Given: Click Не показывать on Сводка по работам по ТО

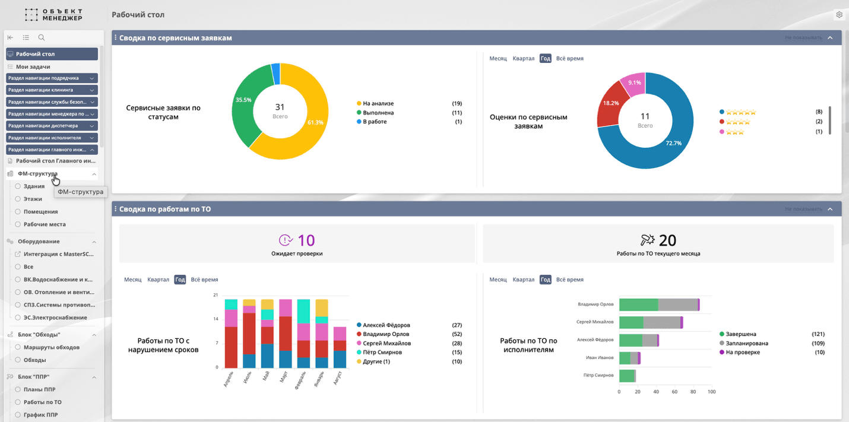Looking at the screenshot, I should tap(803, 209).
